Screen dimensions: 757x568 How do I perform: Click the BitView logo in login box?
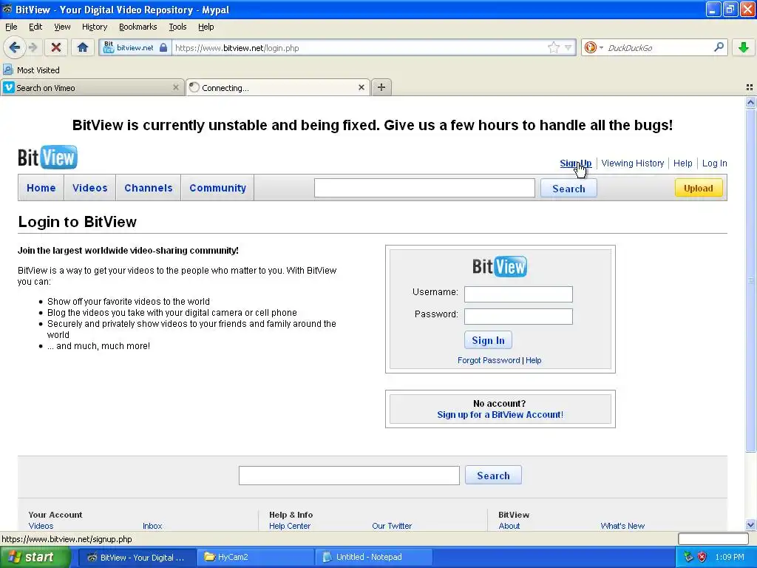tap(500, 266)
